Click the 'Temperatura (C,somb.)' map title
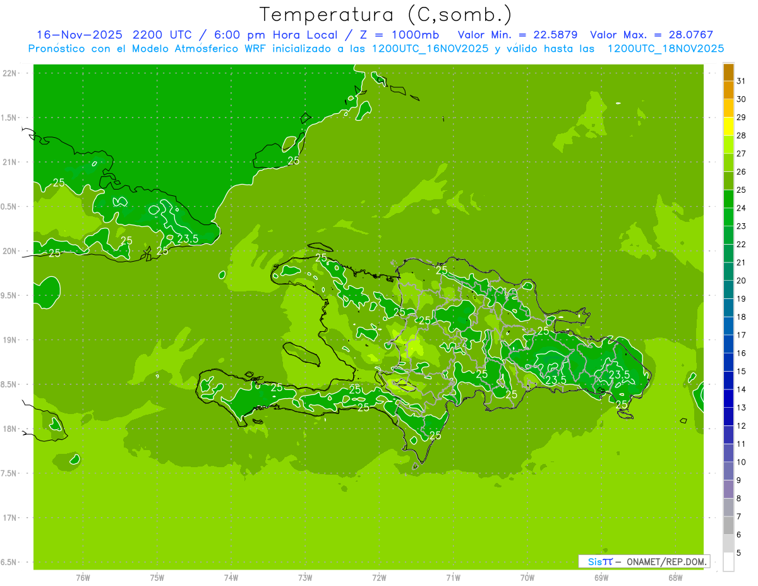Image resolution: width=758 pixels, height=586 pixels. pyautogui.click(x=385, y=15)
